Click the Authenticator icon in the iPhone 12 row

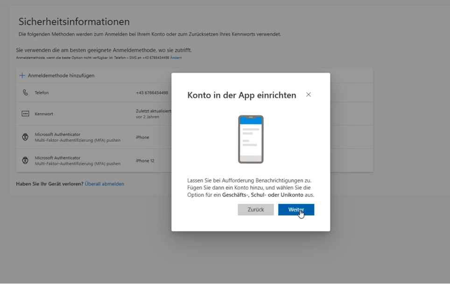25,160
